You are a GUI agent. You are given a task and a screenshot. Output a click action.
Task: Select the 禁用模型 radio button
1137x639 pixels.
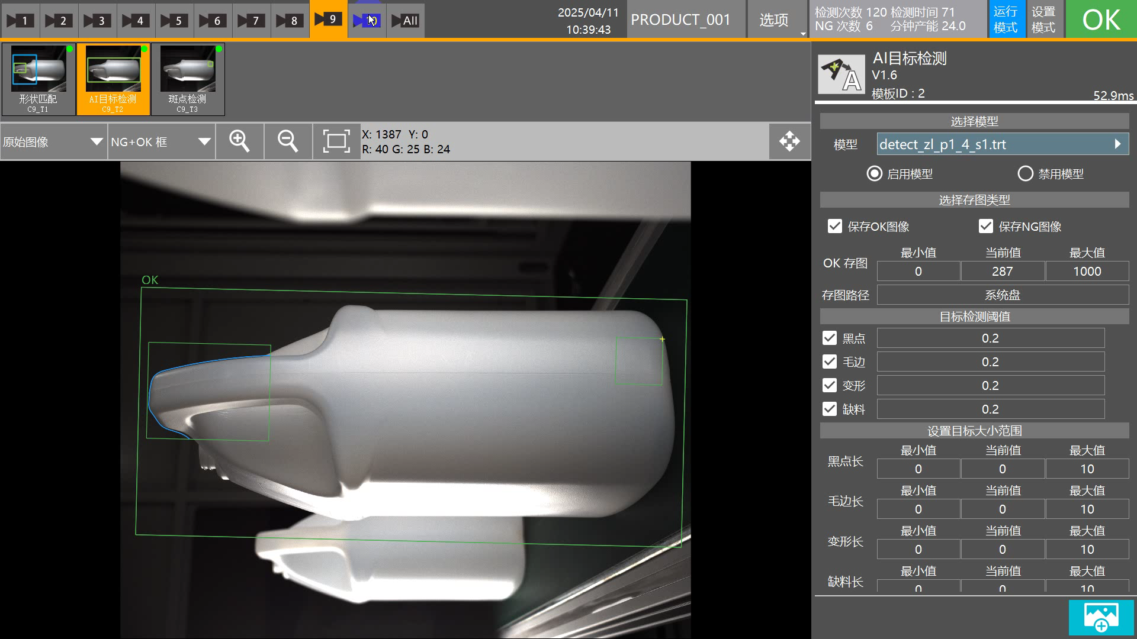tap(1025, 174)
